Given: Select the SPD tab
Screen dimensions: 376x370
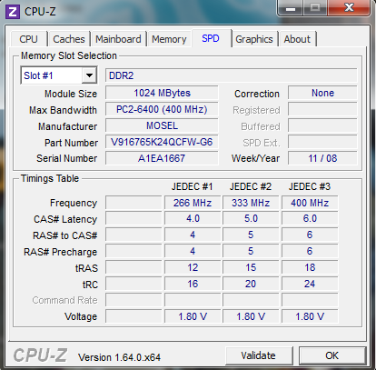Looking at the screenshot, I should 211,38.
